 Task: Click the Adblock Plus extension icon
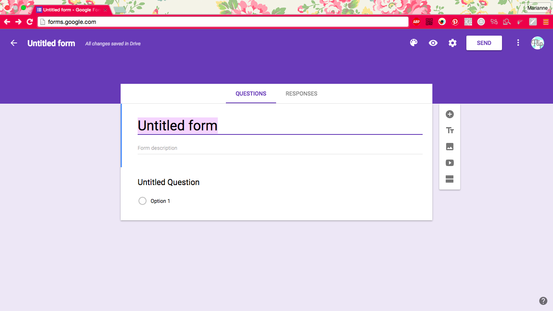tap(417, 22)
